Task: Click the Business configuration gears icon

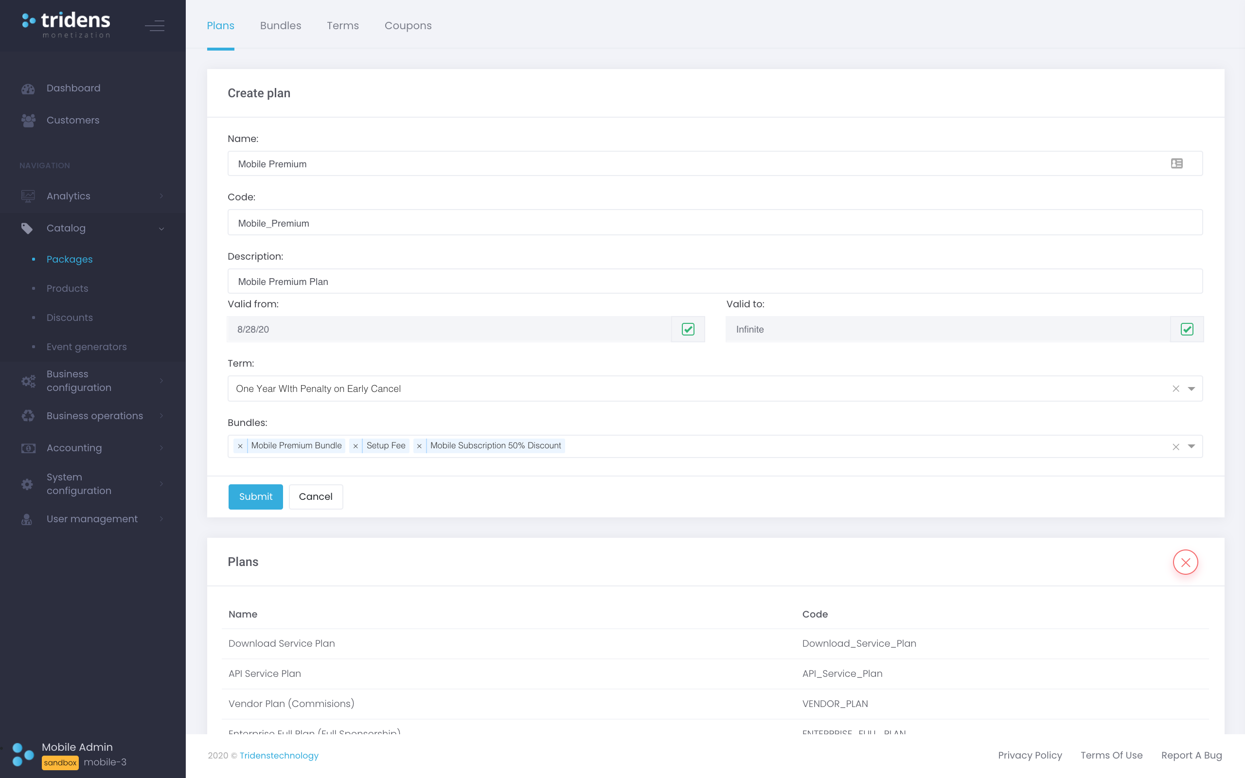Action: (x=28, y=381)
